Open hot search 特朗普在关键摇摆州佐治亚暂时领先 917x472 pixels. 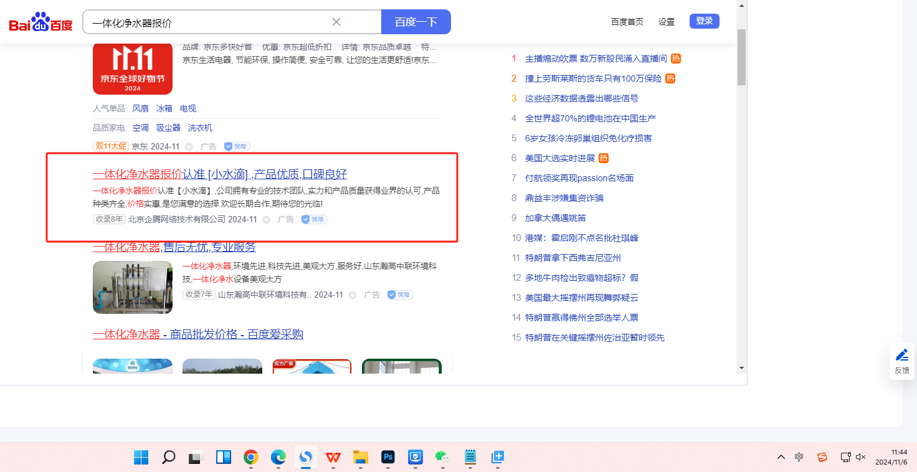point(595,337)
